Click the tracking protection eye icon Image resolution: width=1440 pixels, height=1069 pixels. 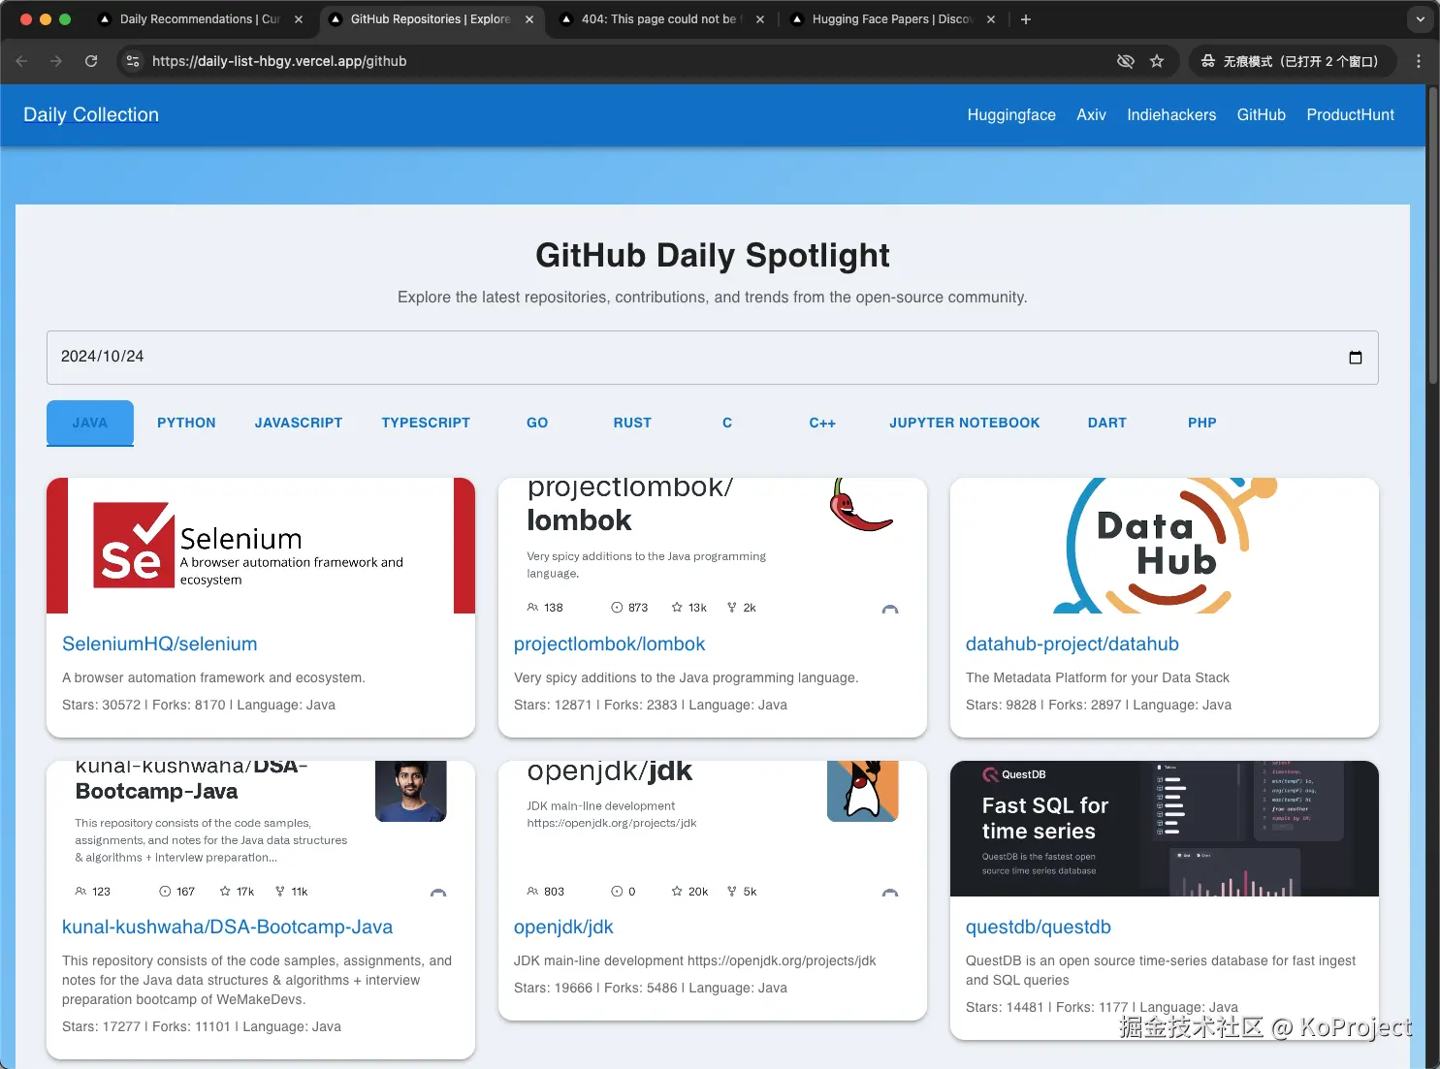pyautogui.click(x=1125, y=61)
